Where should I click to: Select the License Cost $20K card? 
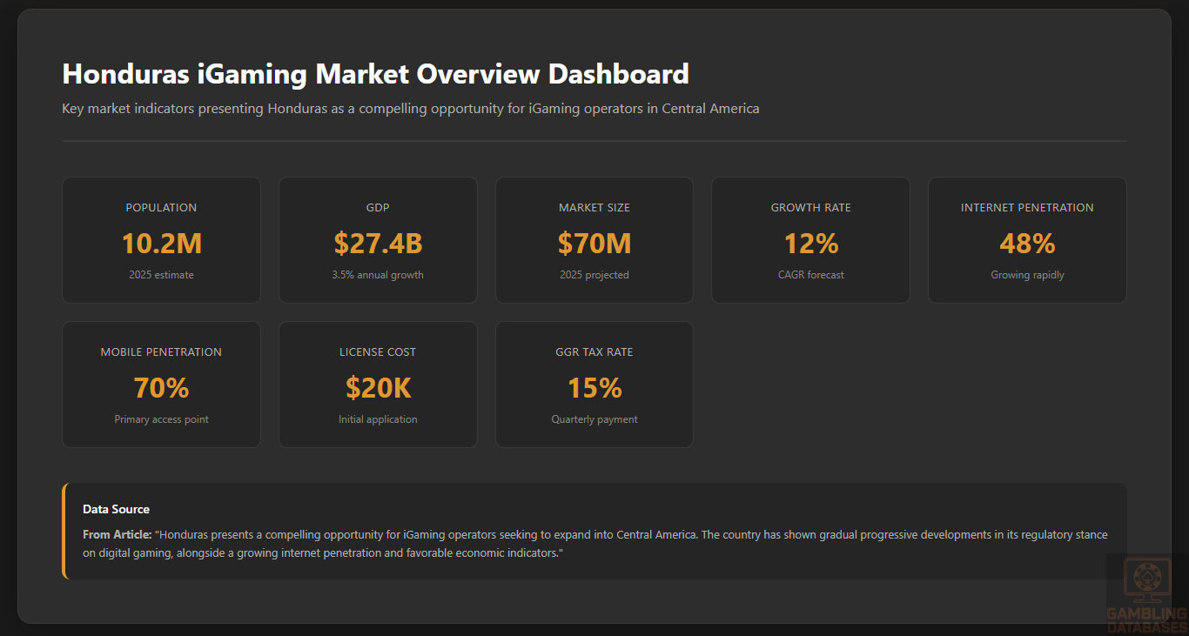click(378, 385)
